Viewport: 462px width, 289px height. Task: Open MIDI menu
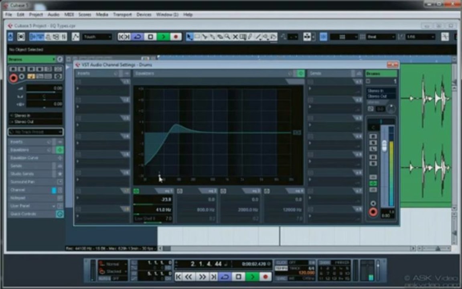[69, 14]
